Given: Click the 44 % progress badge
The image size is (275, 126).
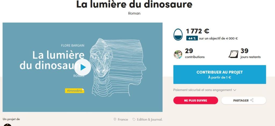Looking at the screenshot, I should coord(192,38).
